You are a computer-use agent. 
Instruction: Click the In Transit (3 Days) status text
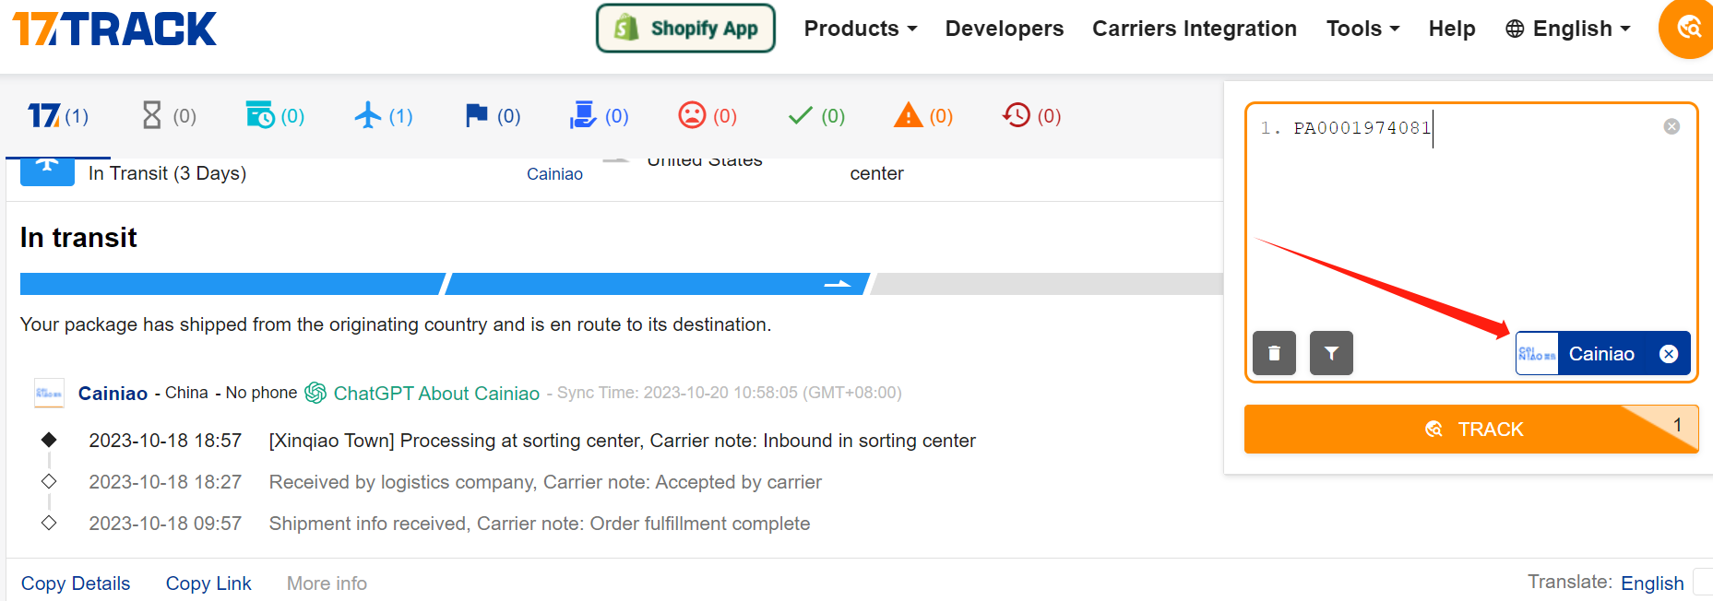pyautogui.click(x=167, y=173)
